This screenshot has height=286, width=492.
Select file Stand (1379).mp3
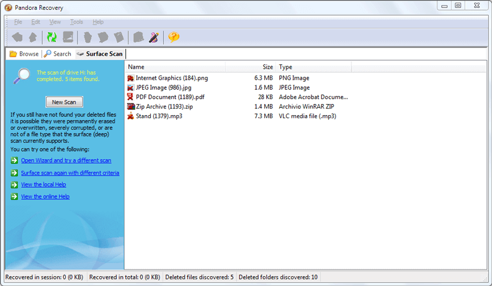coord(159,116)
